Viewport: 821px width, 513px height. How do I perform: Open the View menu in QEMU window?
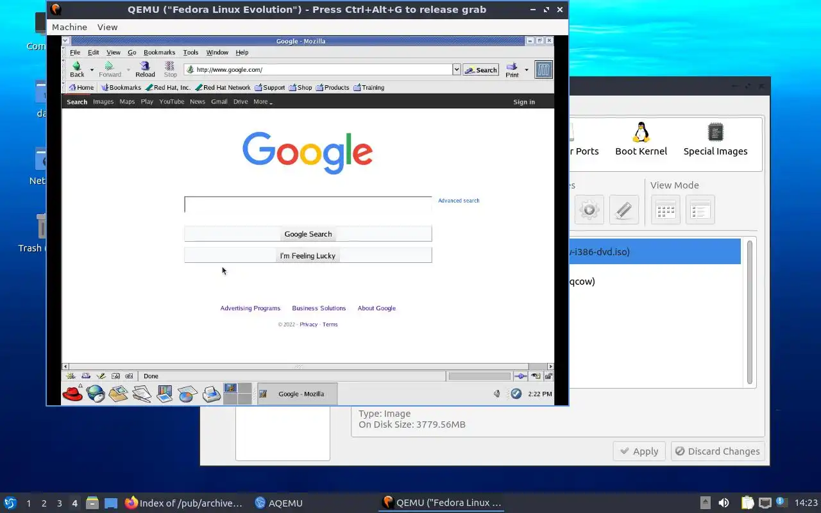tap(107, 27)
